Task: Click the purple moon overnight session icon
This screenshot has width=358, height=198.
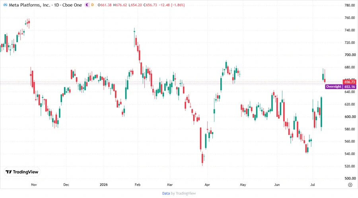Action: (87, 5)
